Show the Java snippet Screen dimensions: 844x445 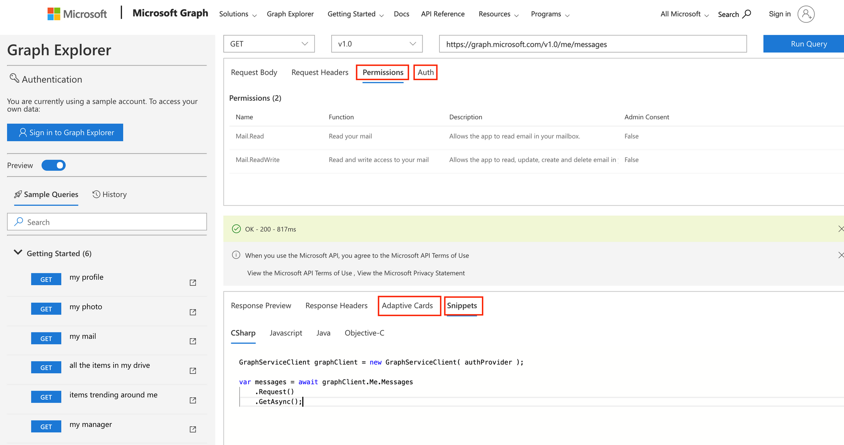(323, 333)
